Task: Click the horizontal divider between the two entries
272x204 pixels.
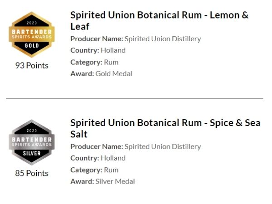Action: 135,98
